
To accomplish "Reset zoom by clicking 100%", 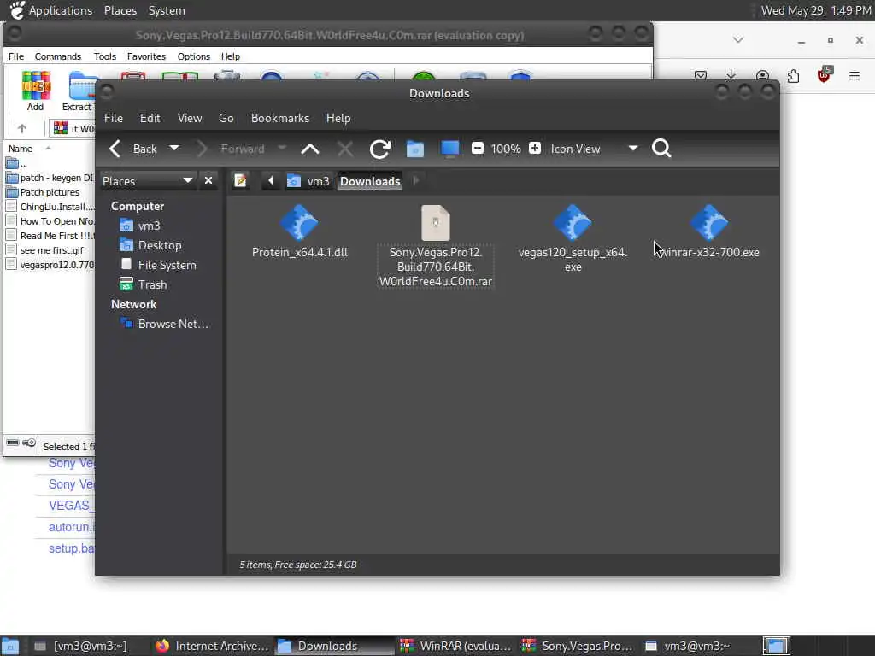I will coord(506,149).
